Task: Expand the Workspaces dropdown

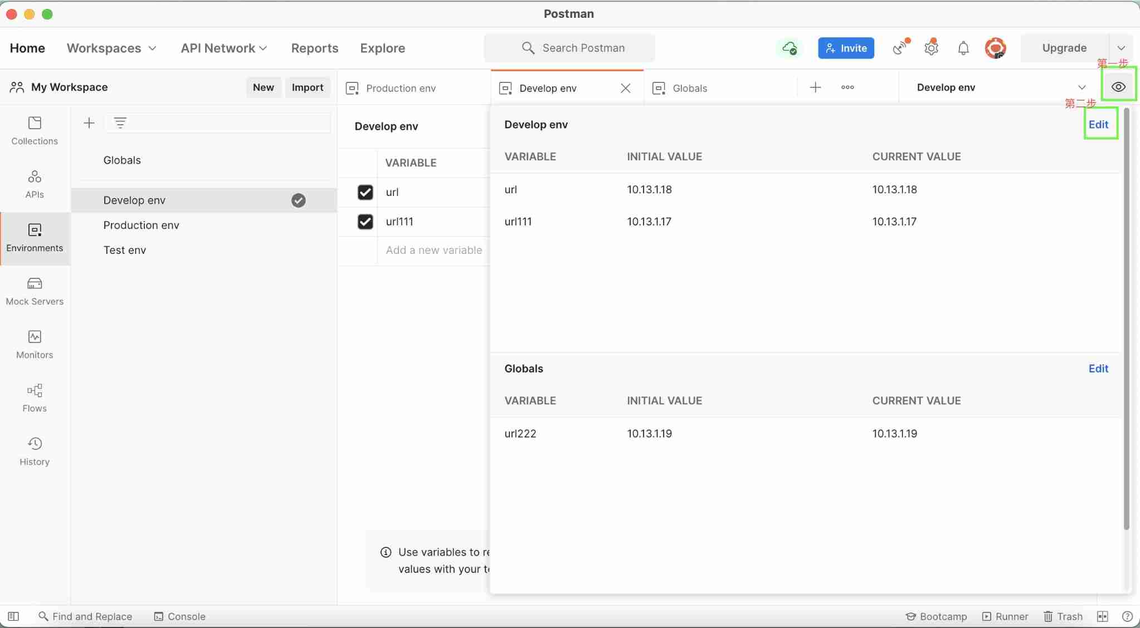Action: tap(111, 48)
